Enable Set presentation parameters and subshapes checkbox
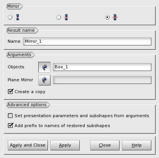 click(x=10, y=116)
